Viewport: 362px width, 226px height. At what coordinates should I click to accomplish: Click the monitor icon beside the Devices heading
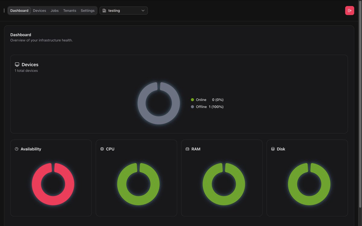tap(17, 64)
